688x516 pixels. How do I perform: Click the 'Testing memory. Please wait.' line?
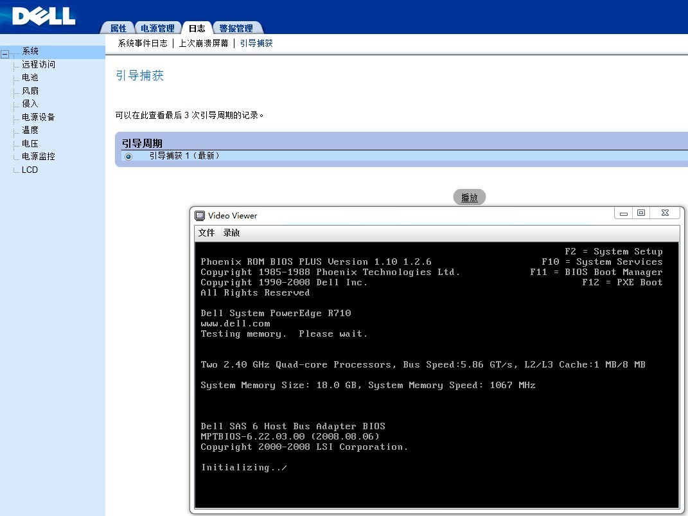[284, 334]
